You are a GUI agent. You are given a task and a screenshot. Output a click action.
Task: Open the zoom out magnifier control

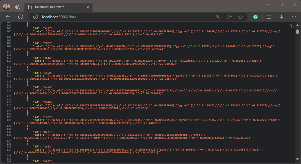(x=218, y=17)
